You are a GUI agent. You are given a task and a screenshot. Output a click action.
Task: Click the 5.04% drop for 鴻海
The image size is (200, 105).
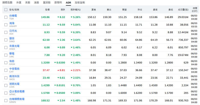point(76,25)
